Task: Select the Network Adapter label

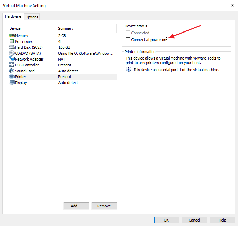Action: (29, 59)
